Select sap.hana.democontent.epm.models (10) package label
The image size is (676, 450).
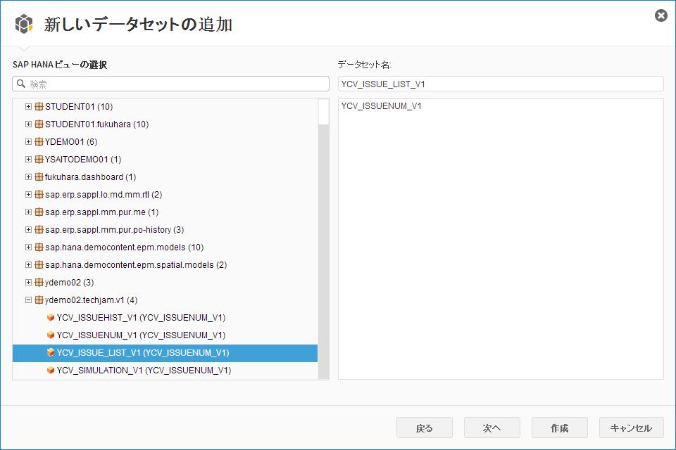pyautogui.click(x=124, y=247)
